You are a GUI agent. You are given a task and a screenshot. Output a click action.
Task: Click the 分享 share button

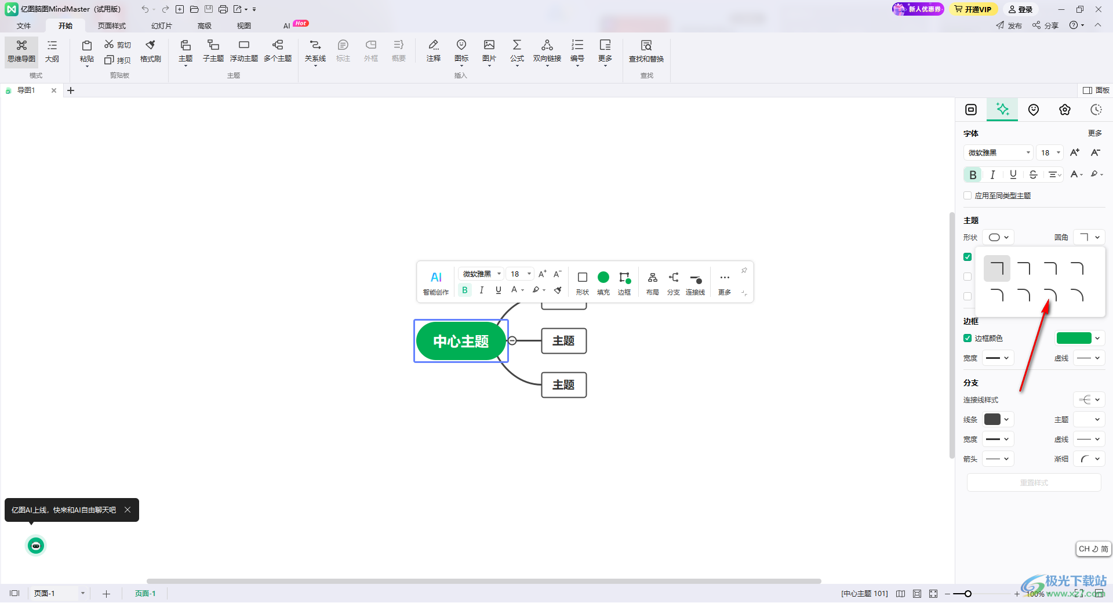pos(1046,26)
